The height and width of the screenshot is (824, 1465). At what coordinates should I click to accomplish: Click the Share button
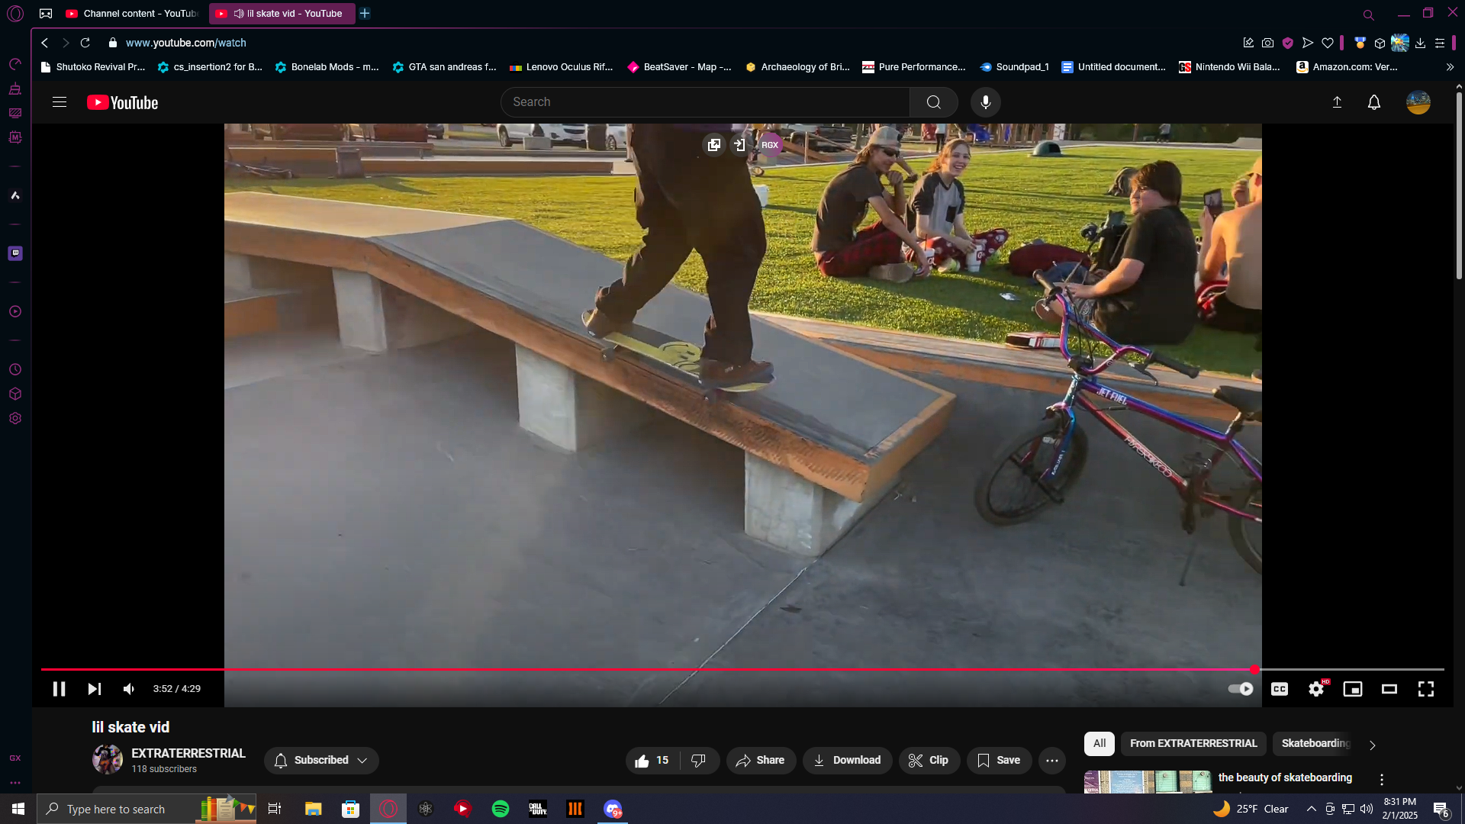point(761,761)
